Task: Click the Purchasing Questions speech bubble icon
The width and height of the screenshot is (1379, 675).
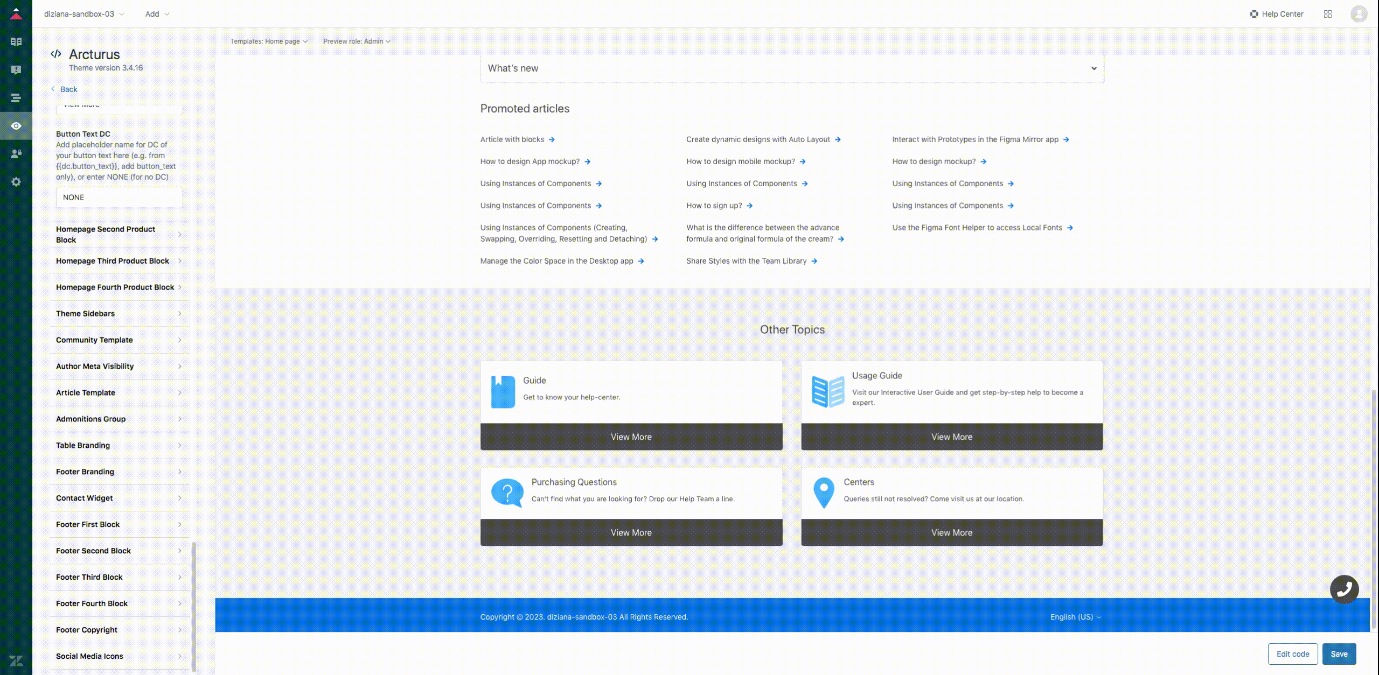Action: coord(507,493)
